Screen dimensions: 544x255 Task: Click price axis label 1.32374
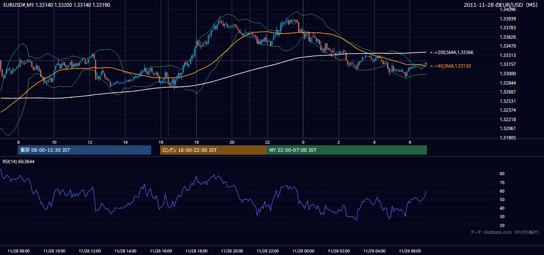pos(508,110)
